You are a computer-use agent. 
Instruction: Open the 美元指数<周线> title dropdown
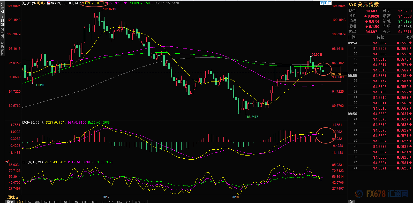coord(33,3)
